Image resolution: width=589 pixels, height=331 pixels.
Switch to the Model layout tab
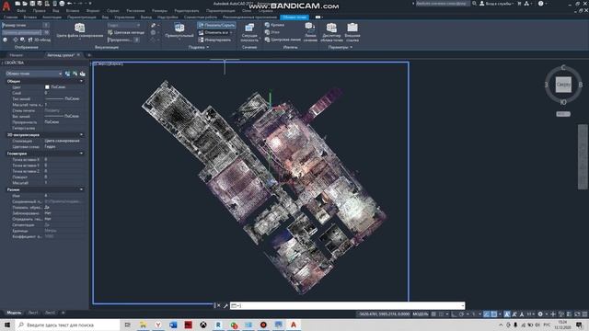[14, 313]
